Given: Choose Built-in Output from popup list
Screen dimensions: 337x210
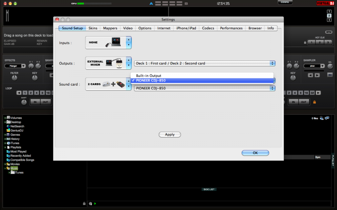Looking at the screenshot, I should [x=202, y=76].
